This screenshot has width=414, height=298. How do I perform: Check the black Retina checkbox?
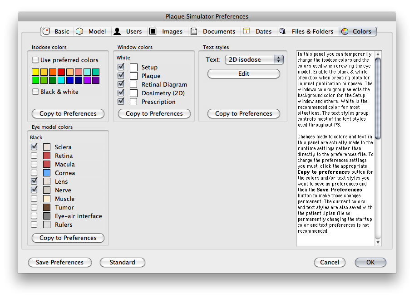pos(34,155)
